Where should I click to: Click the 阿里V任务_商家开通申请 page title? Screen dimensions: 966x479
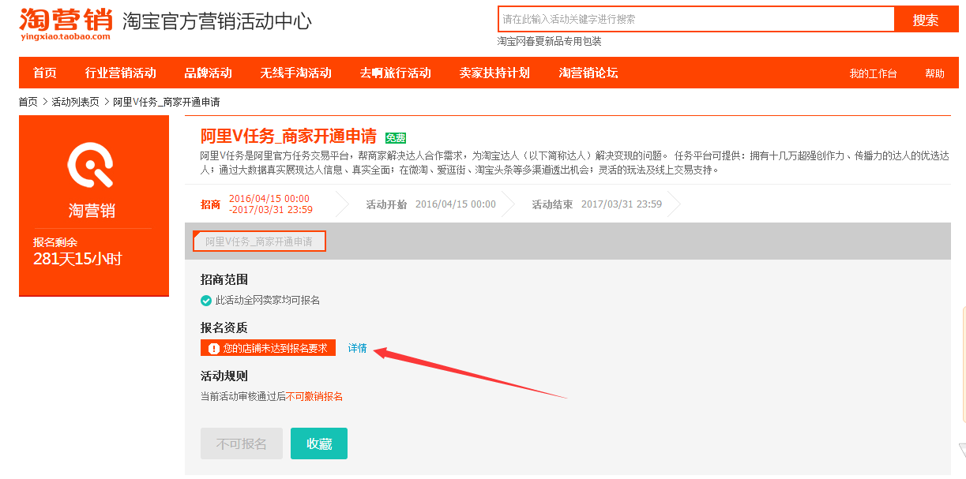point(290,137)
